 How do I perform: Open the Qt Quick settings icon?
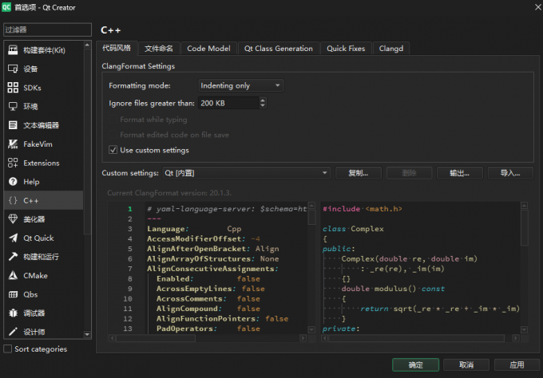pyautogui.click(x=12, y=238)
